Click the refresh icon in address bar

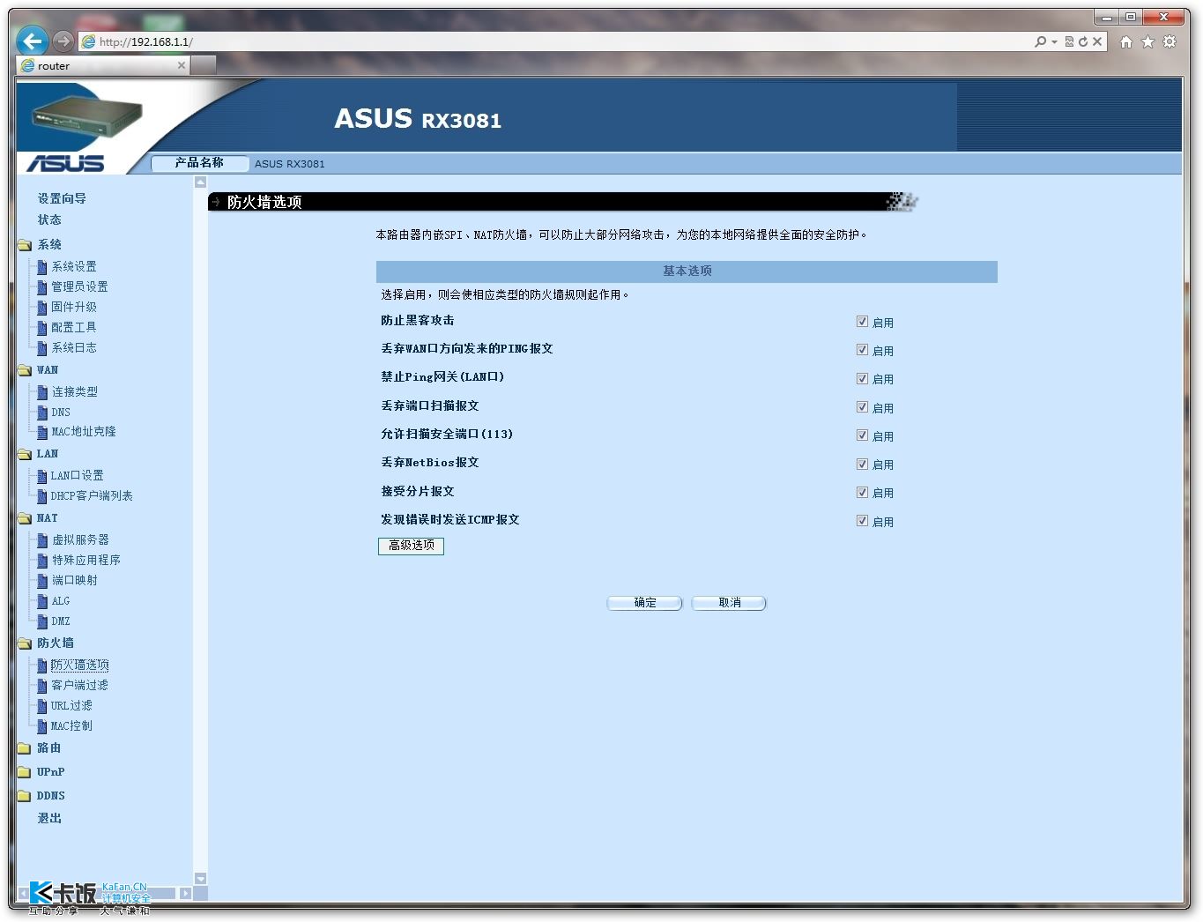tap(1083, 41)
